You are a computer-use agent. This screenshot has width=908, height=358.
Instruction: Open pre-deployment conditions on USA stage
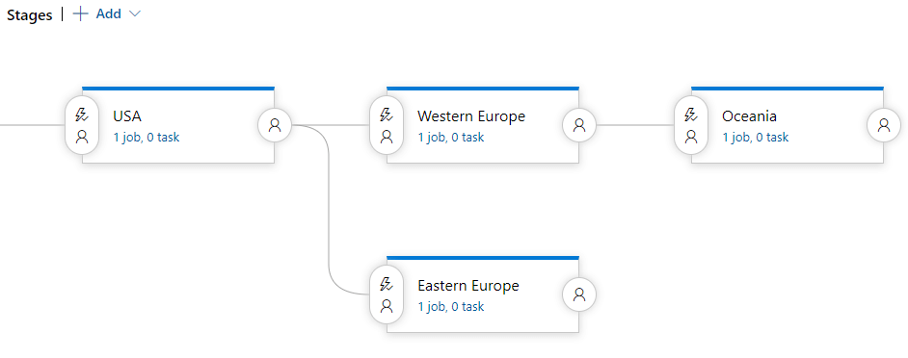tap(82, 125)
